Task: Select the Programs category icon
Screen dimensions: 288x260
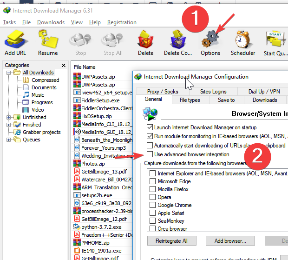Action: pos(26,102)
